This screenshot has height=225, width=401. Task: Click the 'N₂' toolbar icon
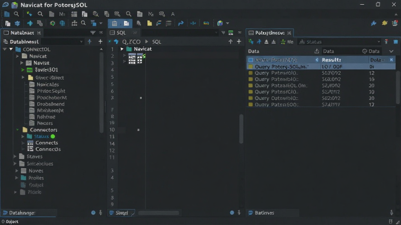tap(151, 14)
